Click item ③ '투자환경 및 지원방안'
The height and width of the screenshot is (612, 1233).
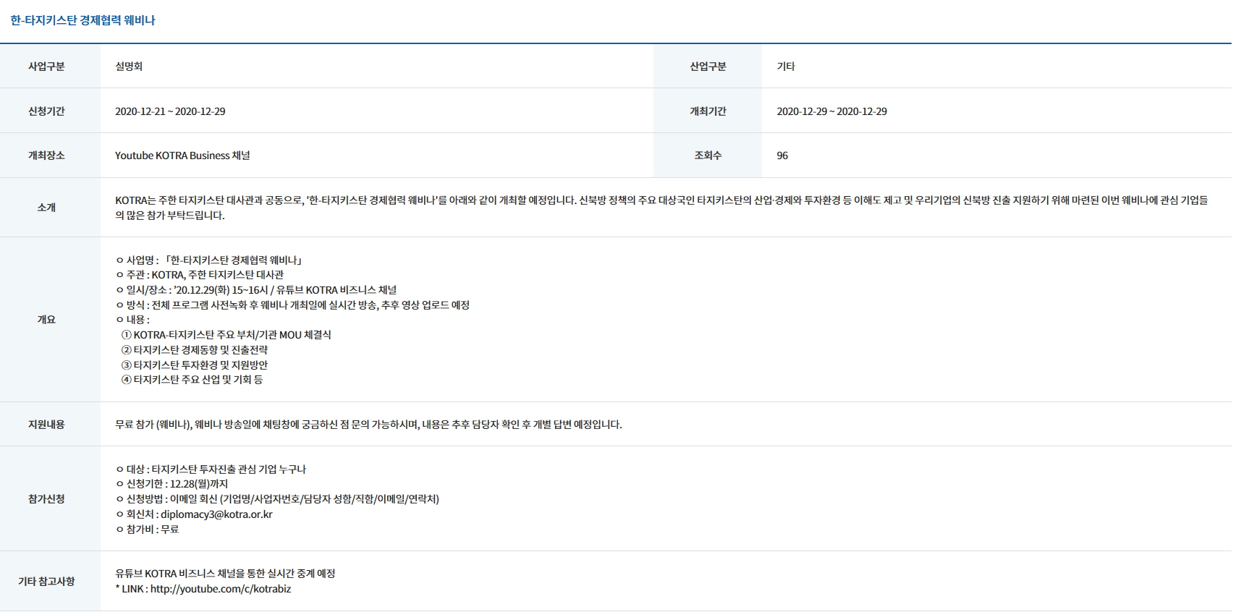[195, 365]
